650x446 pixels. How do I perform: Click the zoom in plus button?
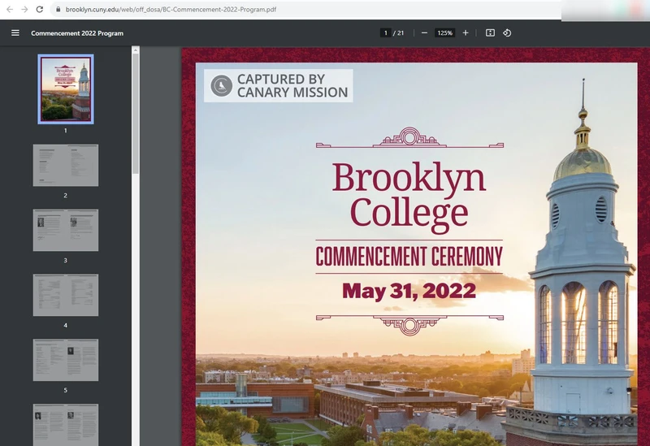(x=466, y=33)
